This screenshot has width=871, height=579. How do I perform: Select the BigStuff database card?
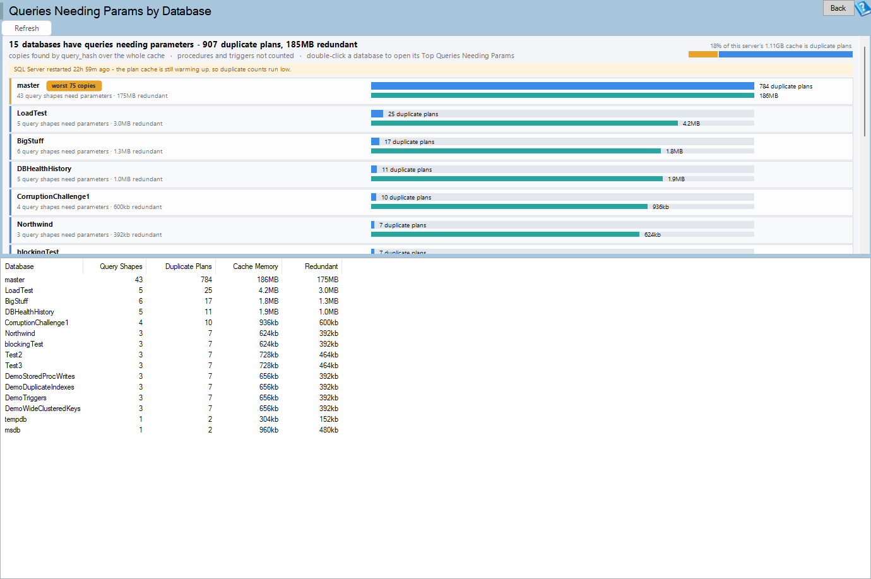coord(431,146)
